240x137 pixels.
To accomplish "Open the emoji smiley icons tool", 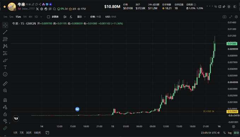I will (5, 74).
